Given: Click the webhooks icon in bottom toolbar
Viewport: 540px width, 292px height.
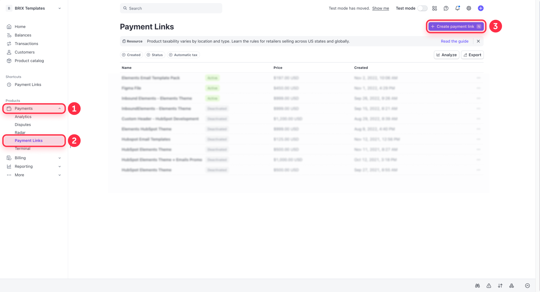Looking at the screenshot, I should click(512, 286).
